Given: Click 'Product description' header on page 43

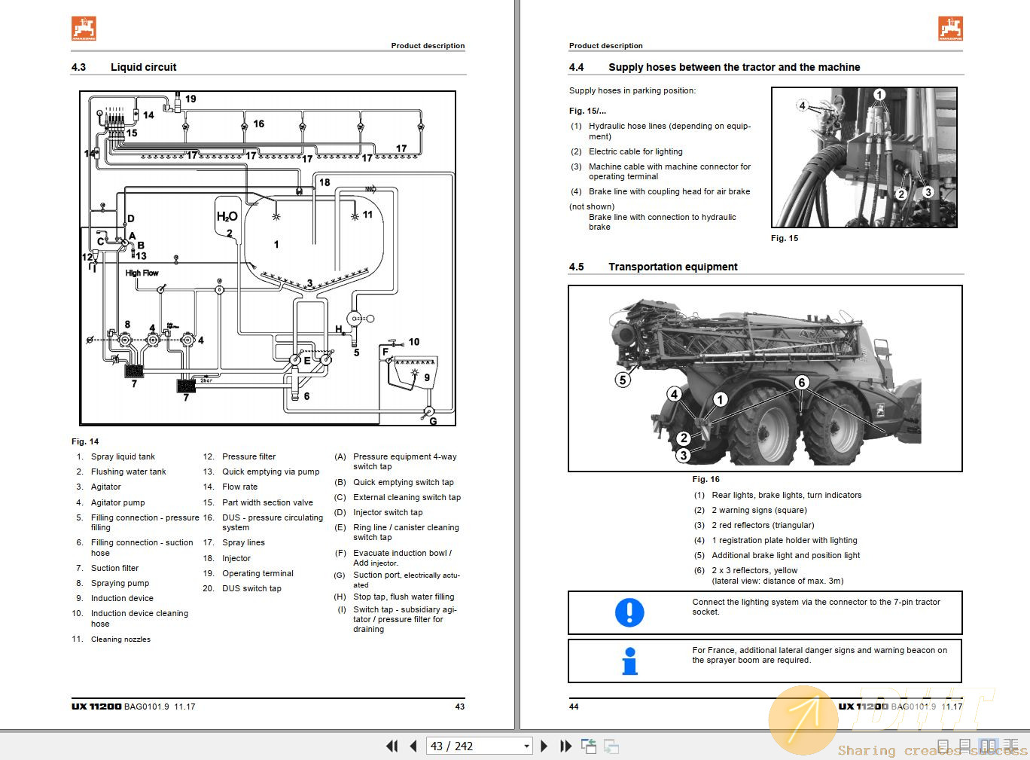Looking at the screenshot, I should point(428,45).
